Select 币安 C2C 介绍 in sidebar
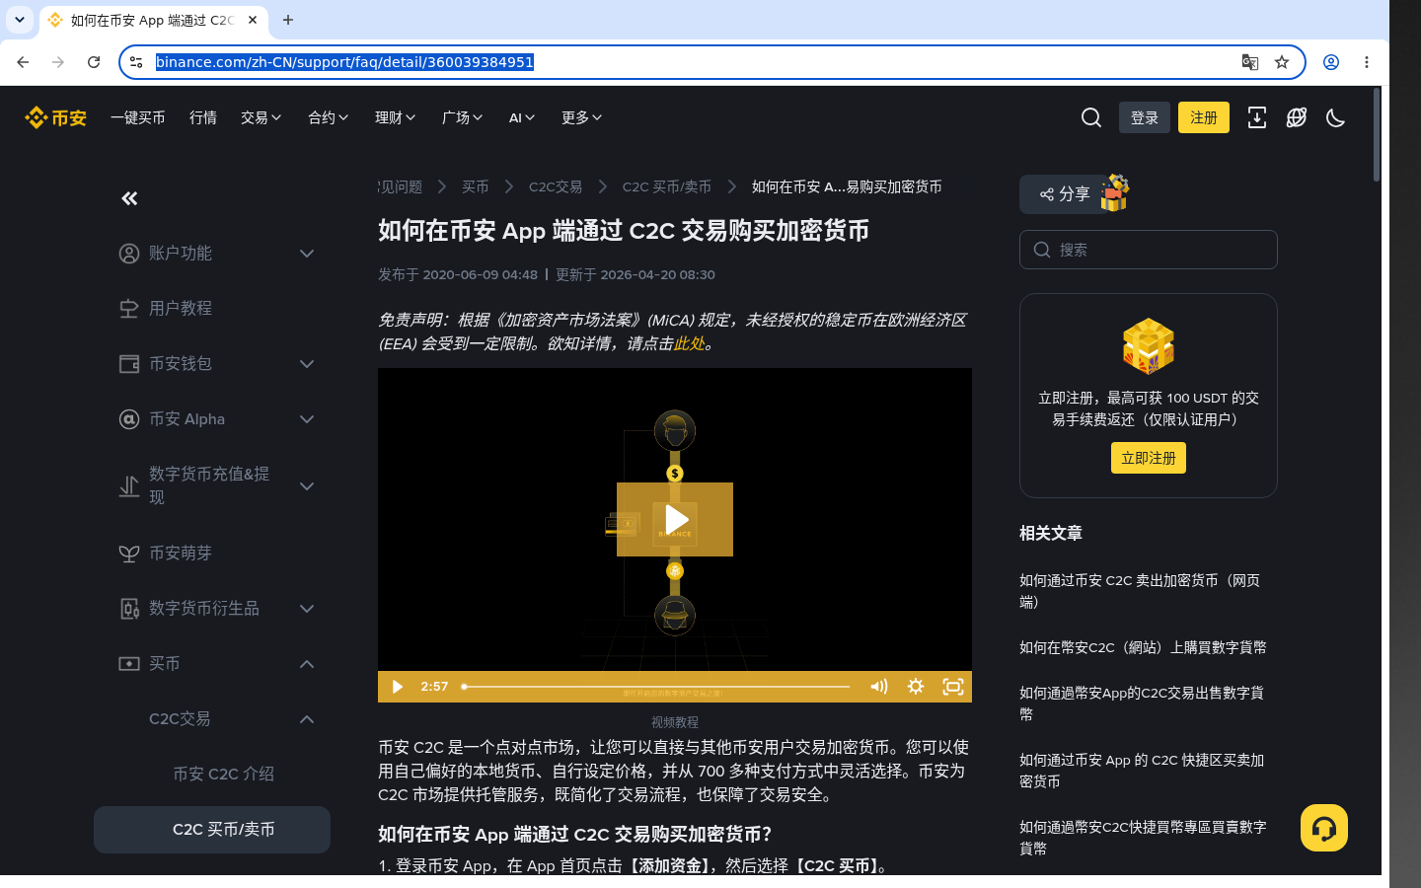Viewport: 1421px width, 888px height. [223, 775]
